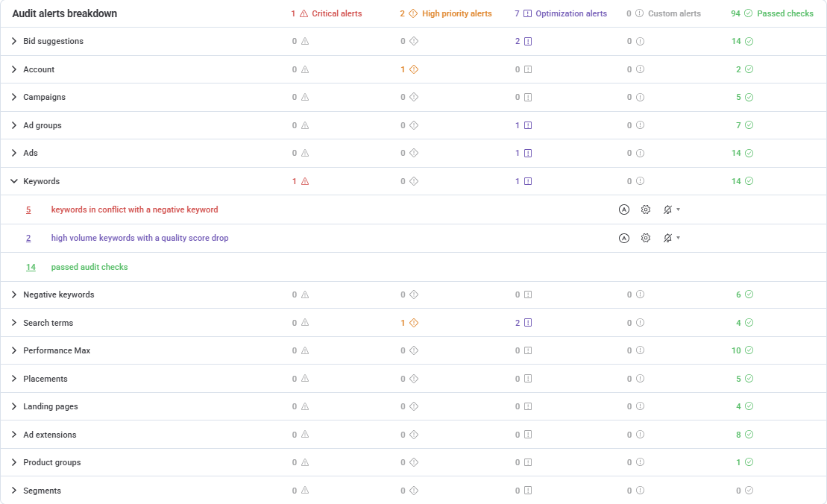Click the "5" link for conflicting keywords

click(28, 210)
